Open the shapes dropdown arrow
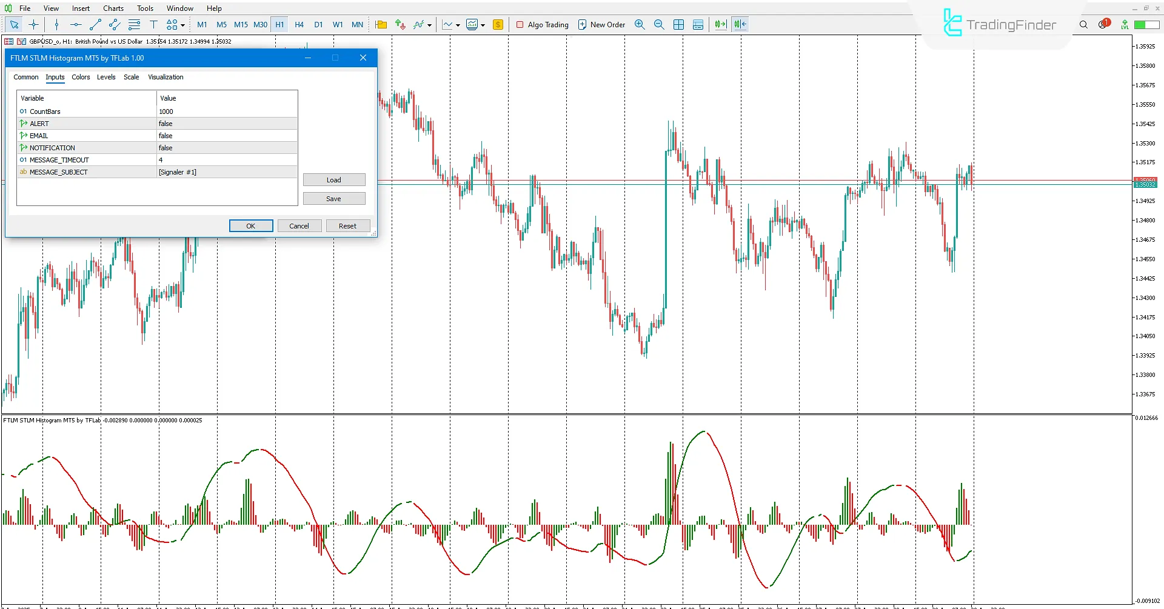Image resolution: width=1164 pixels, height=609 pixels. point(182,25)
